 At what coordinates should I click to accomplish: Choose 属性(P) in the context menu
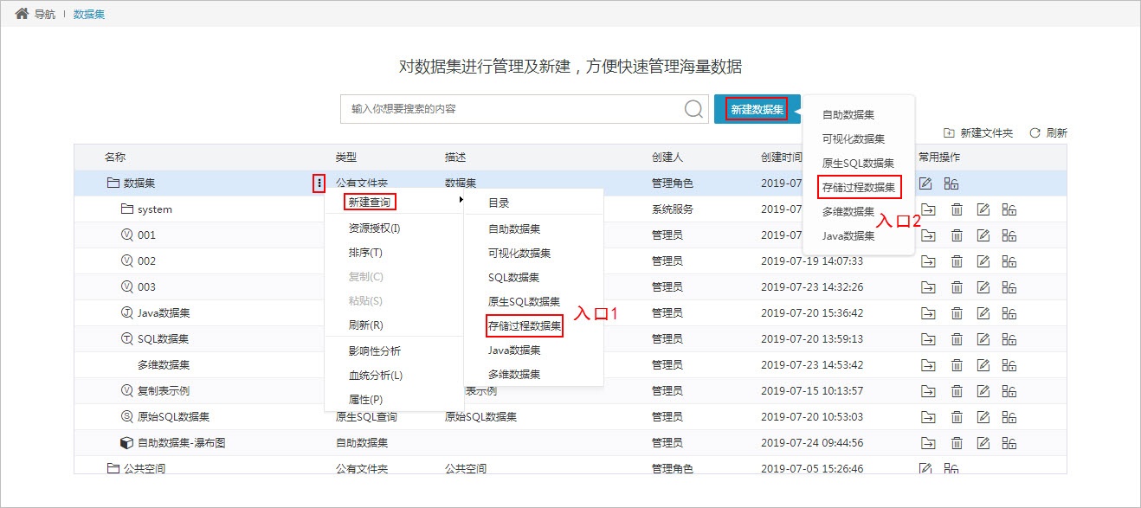tap(365, 400)
